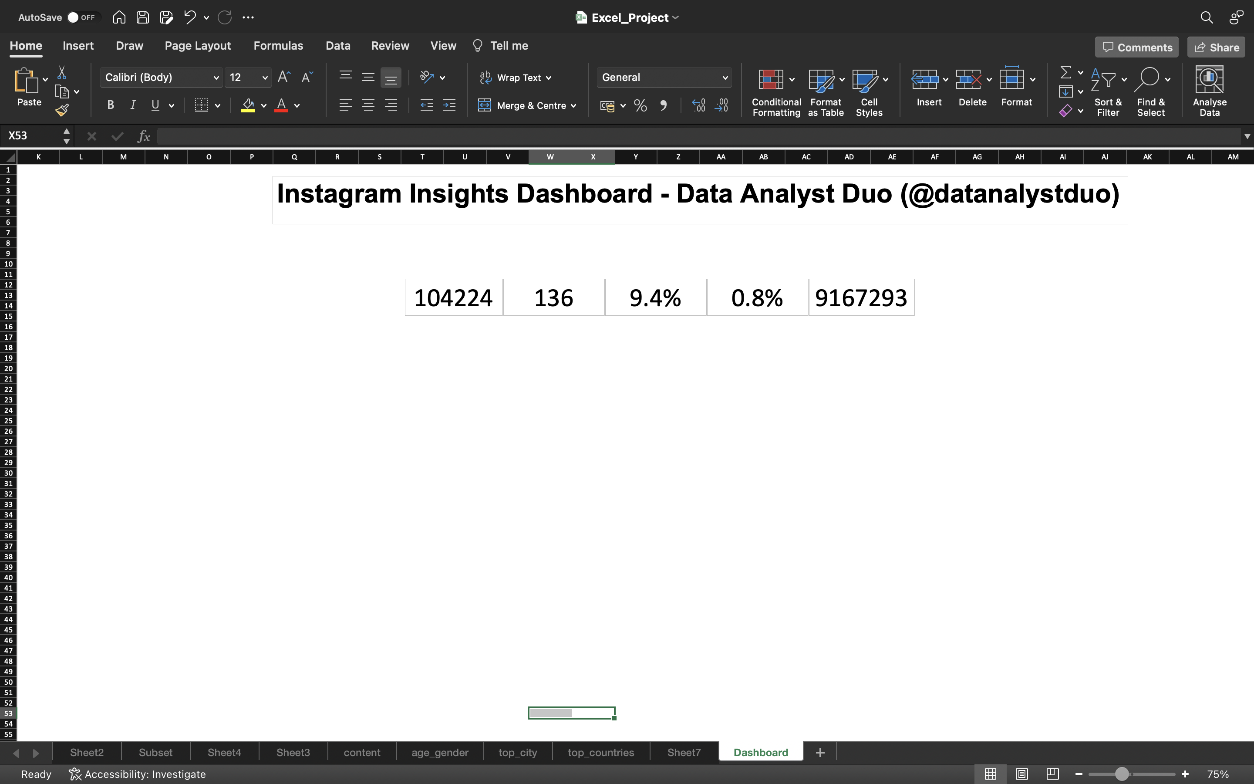Image resolution: width=1254 pixels, height=784 pixels.
Task: Click the Comments button
Action: [x=1136, y=47]
